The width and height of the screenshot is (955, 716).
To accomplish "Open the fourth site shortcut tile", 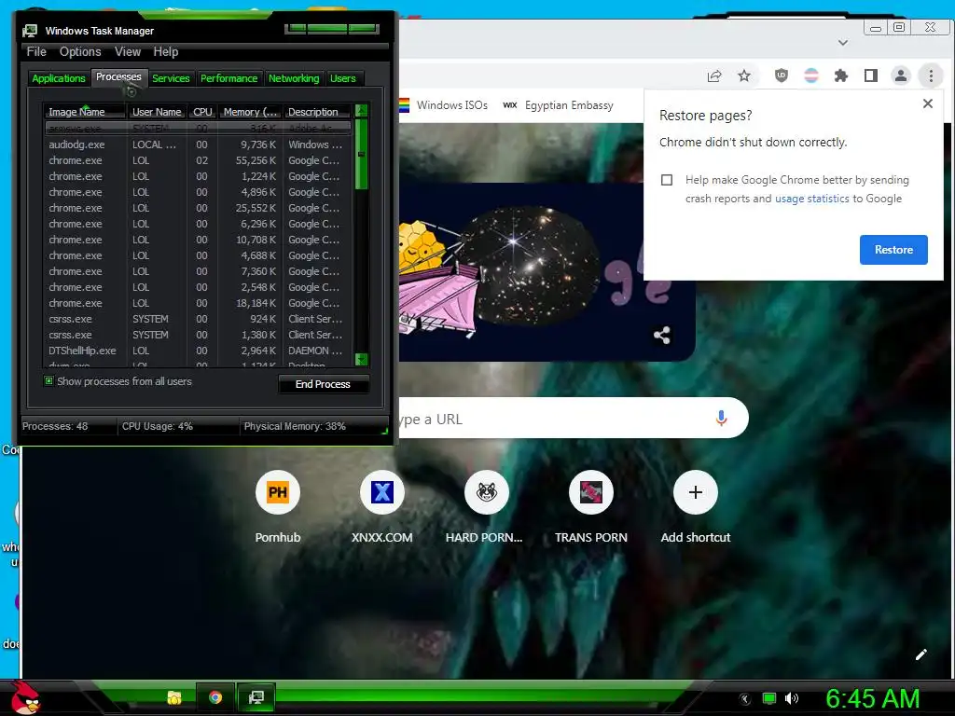I will click(x=590, y=492).
